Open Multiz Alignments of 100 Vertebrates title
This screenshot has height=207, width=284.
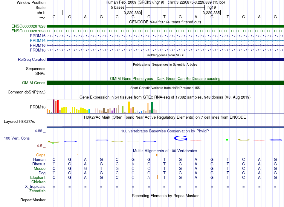pos(165,151)
